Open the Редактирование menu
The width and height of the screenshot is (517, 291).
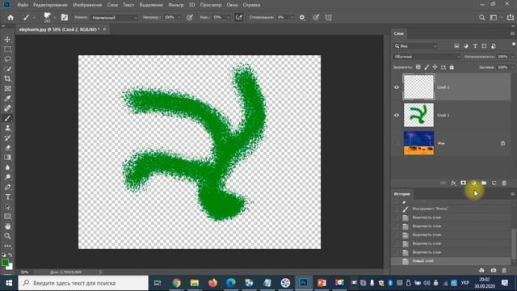tap(50, 5)
